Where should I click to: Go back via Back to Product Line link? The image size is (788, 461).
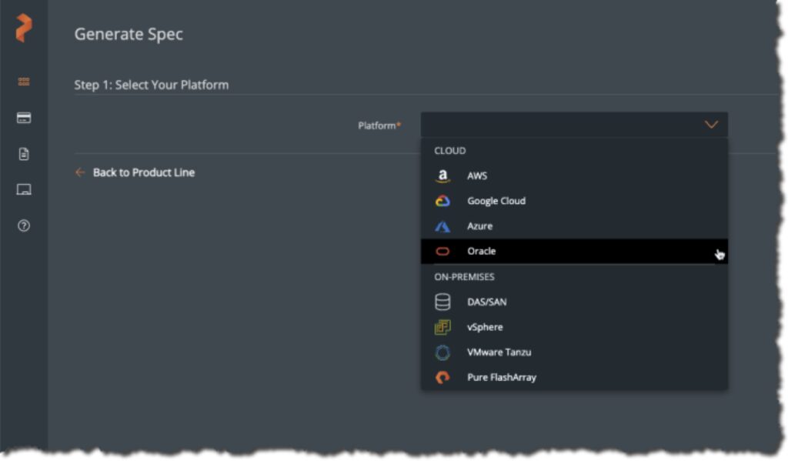coord(143,172)
